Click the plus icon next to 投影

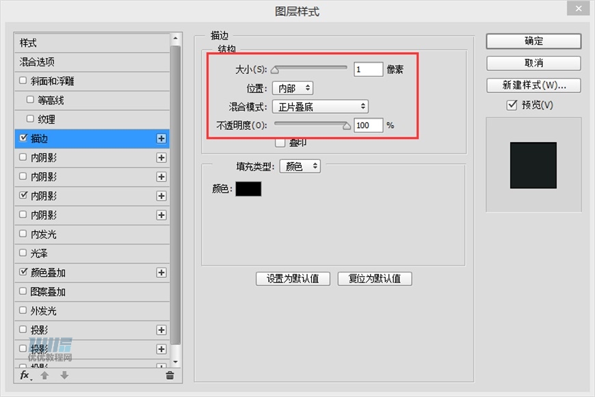click(161, 329)
